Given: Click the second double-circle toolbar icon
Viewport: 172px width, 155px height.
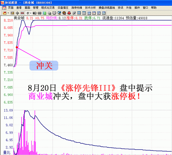Looking at the screenshot, I should point(40,13).
